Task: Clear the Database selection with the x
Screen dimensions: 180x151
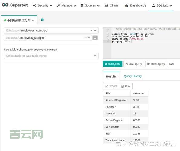Action: (x=91, y=31)
